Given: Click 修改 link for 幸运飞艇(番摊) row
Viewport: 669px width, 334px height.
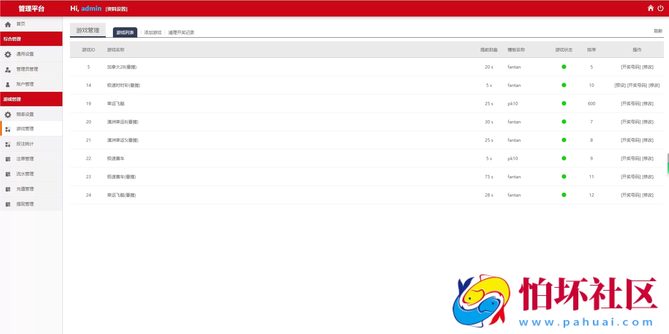Looking at the screenshot, I should (647, 195).
